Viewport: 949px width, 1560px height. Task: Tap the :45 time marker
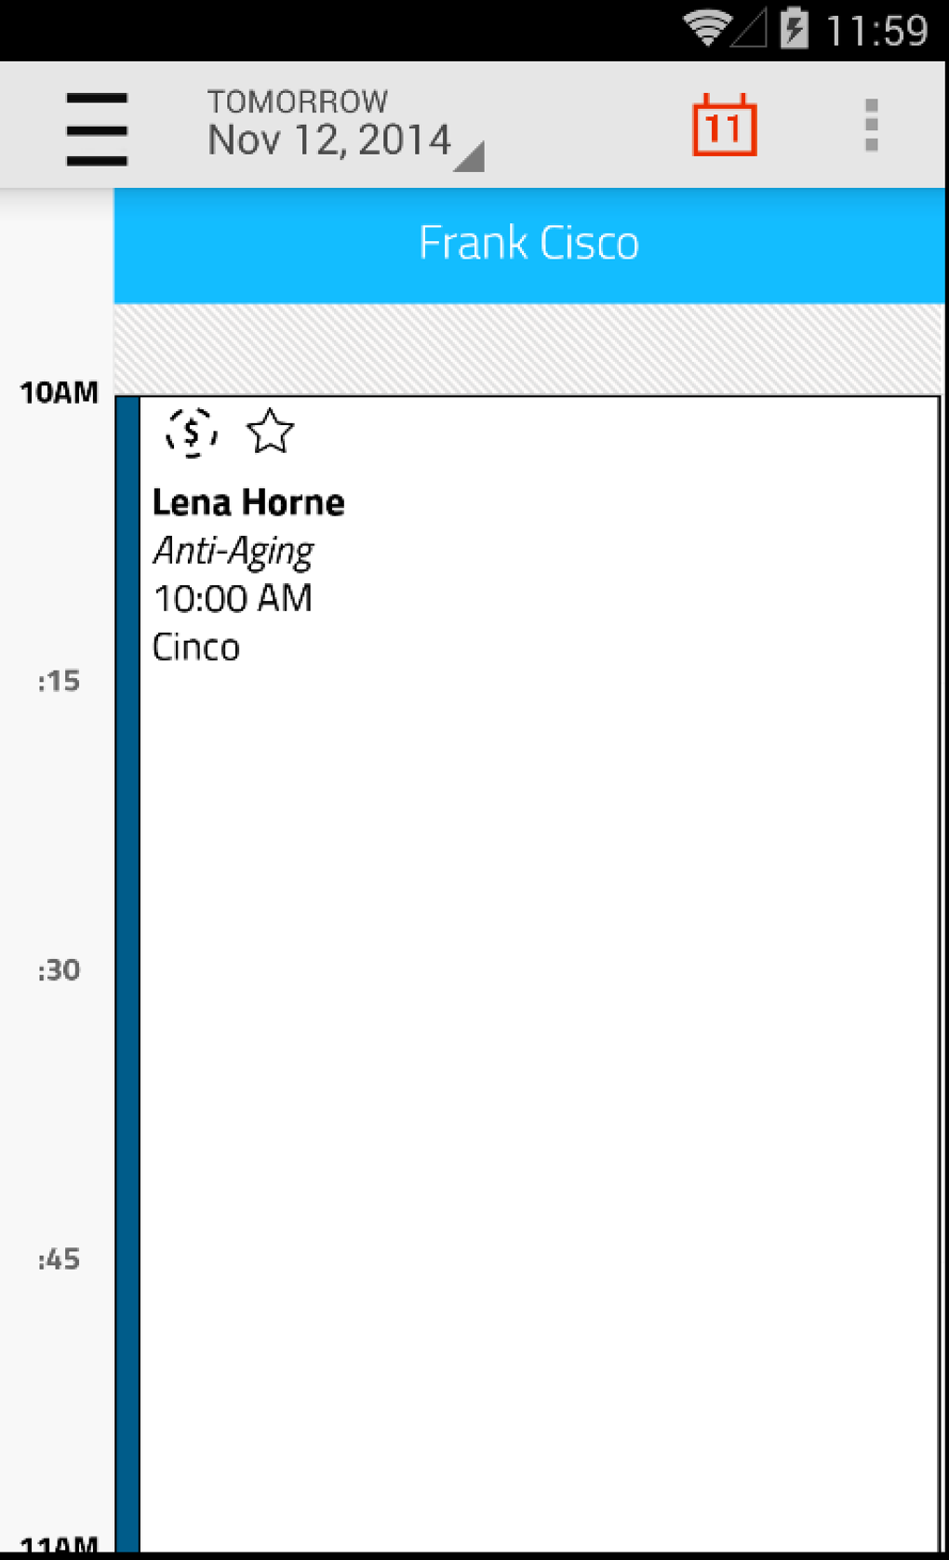(59, 1260)
